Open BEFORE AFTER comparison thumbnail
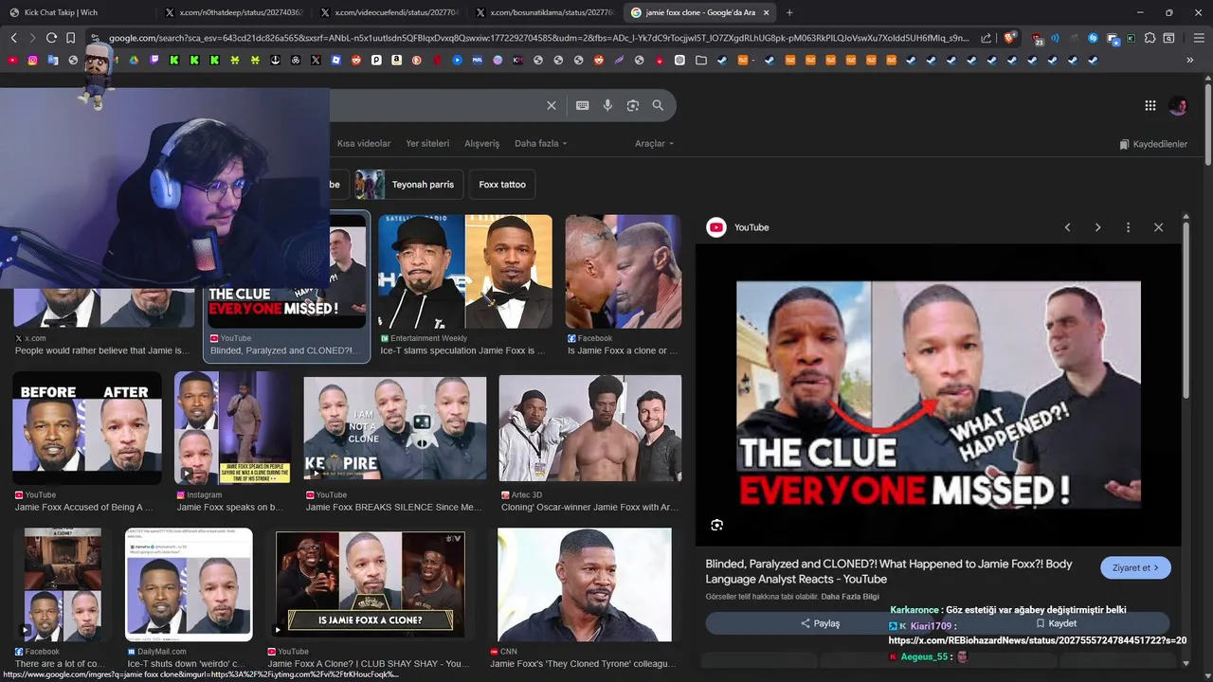 pyautogui.click(x=87, y=428)
